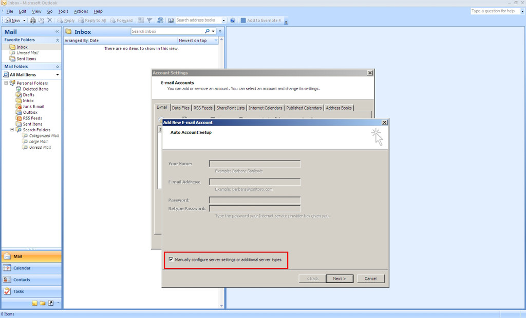526x318 pixels.
Task: Open the Data Files tab in Account Settings
Action: coord(180,108)
